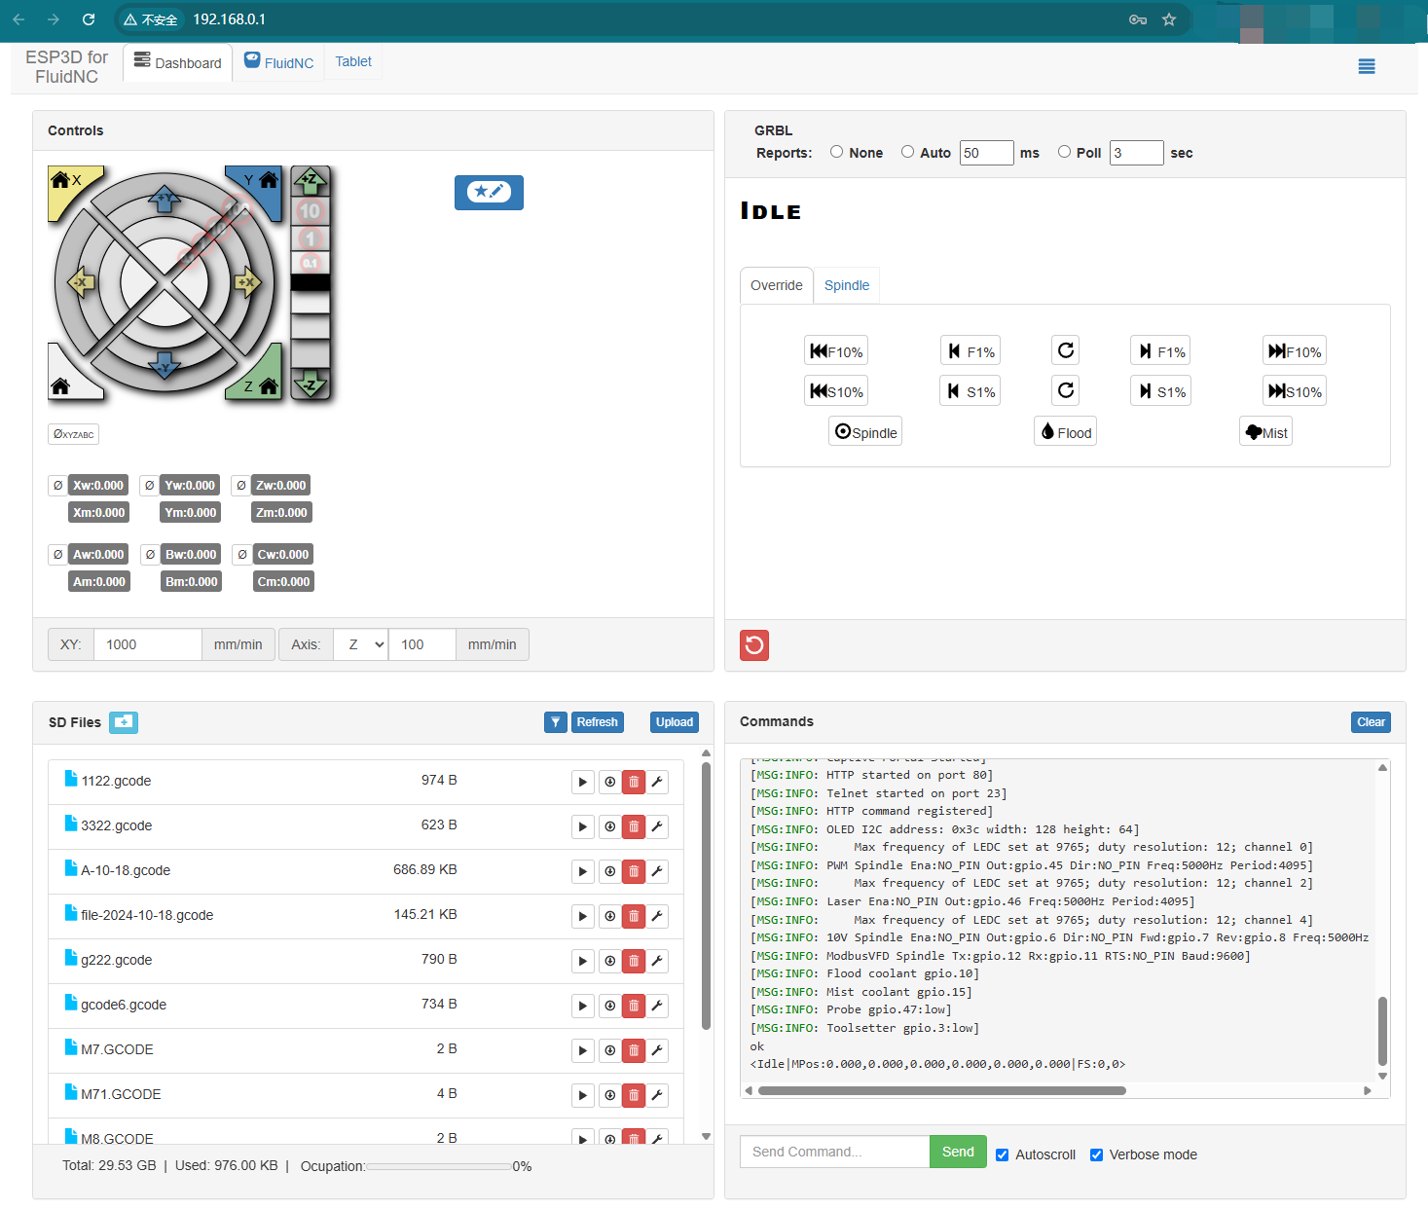Home all axes with the white house icon

coord(64,380)
